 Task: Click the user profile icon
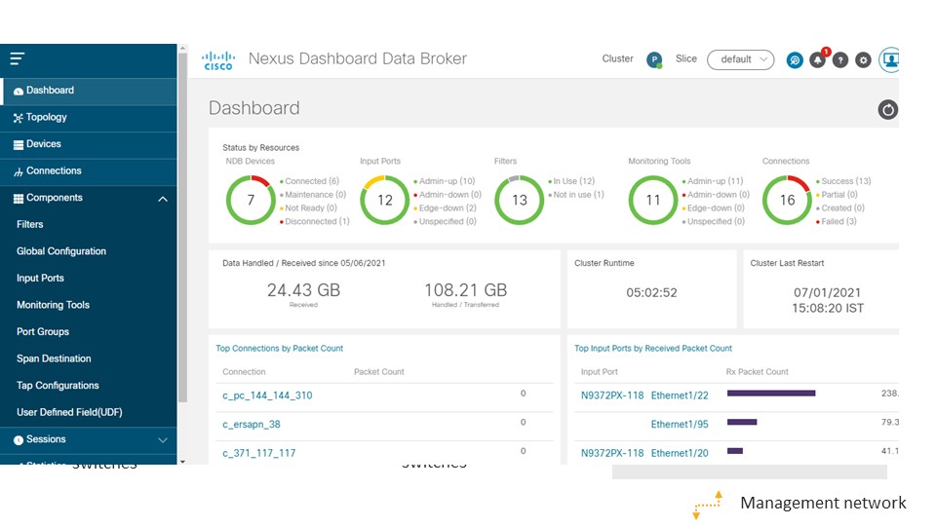pyautogui.click(x=889, y=59)
